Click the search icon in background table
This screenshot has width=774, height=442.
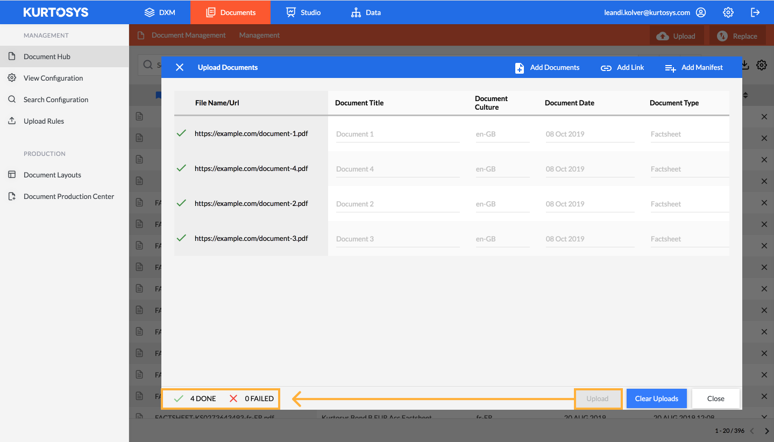[147, 65]
